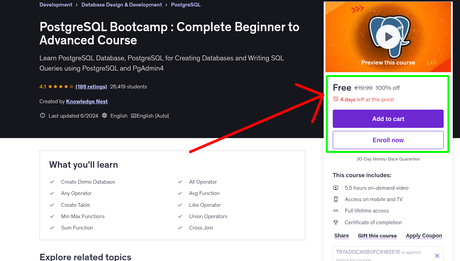The height and width of the screenshot is (261, 460).
Task: Click the Enroll now button
Action: [388, 140]
